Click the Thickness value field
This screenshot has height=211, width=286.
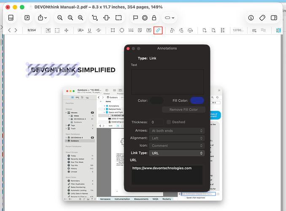click(156, 122)
